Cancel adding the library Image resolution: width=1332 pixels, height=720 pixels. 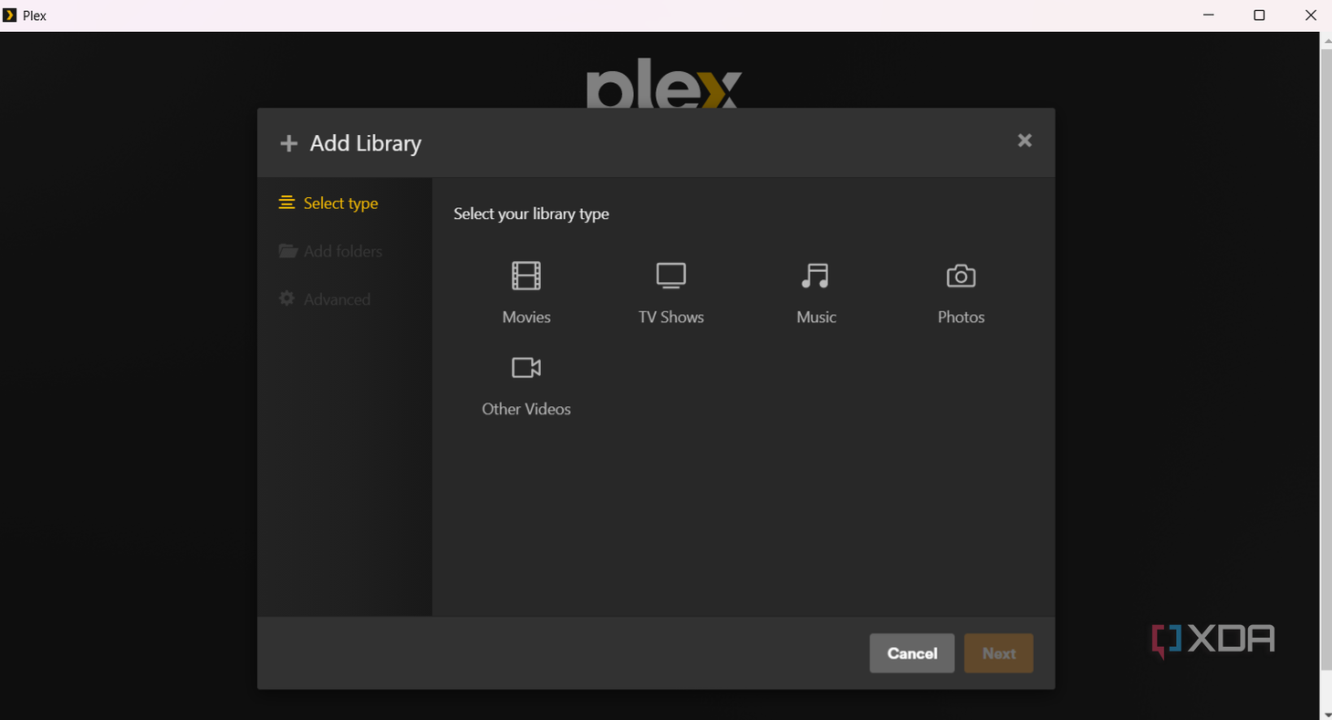point(911,653)
